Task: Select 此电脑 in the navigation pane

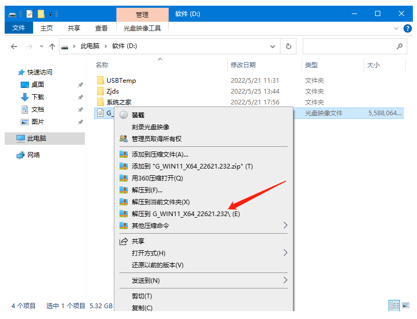Action: tap(44, 138)
